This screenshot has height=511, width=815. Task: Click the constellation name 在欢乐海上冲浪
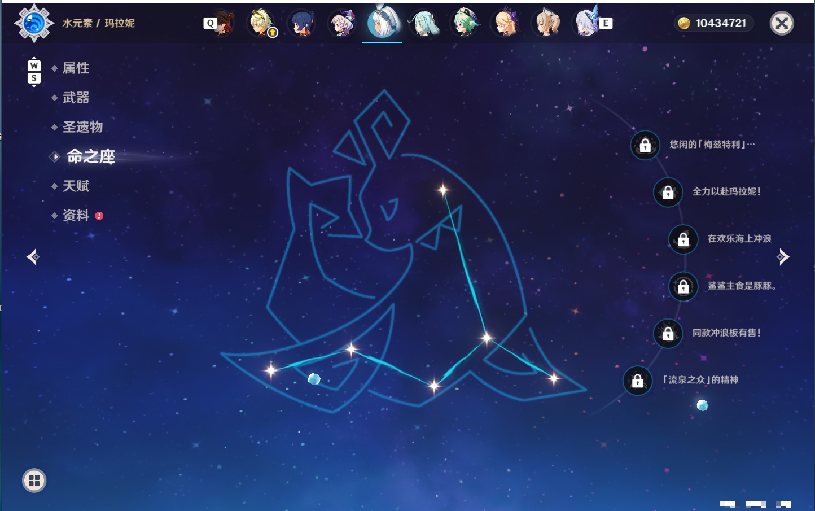(x=739, y=238)
